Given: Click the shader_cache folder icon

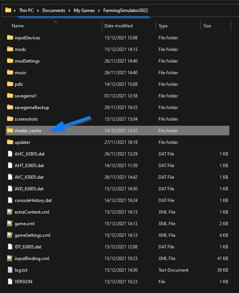Looking at the screenshot, I should 10,131.
